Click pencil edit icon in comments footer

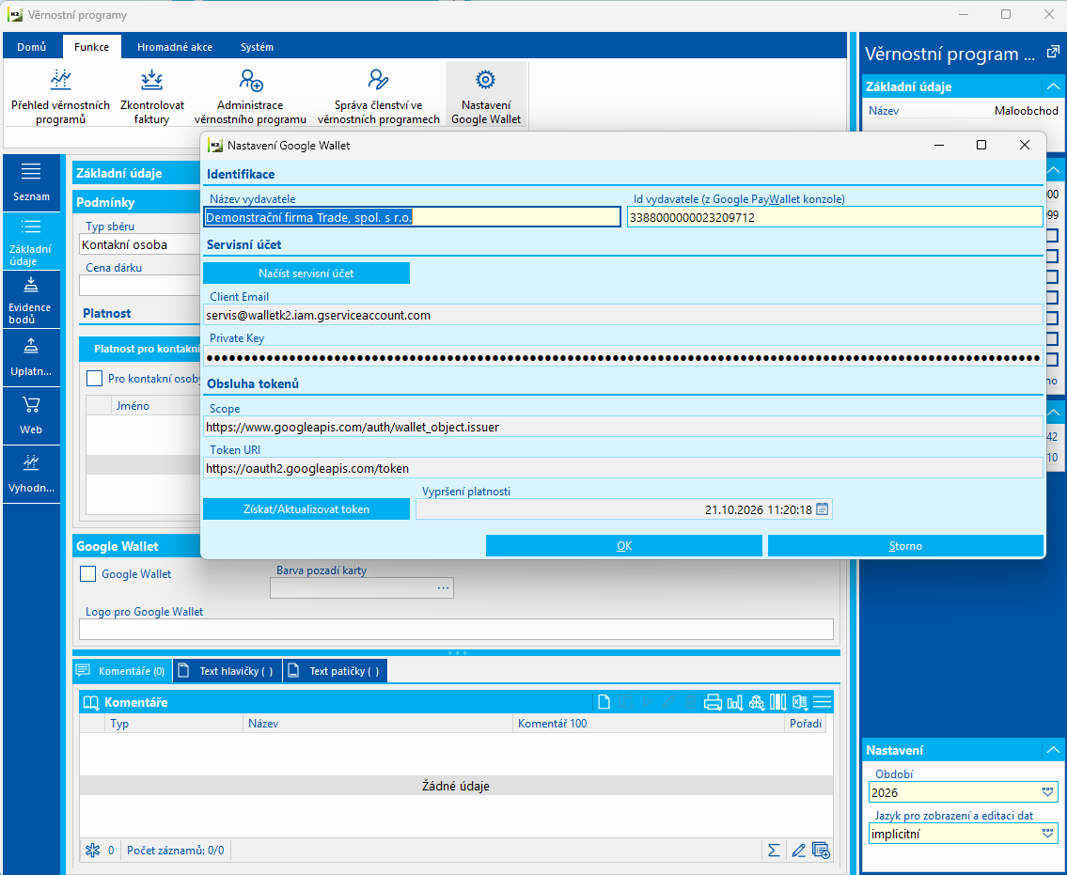click(798, 851)
